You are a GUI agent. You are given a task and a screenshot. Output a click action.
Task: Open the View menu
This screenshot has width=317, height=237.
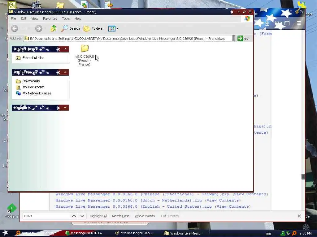click(35, 19)
